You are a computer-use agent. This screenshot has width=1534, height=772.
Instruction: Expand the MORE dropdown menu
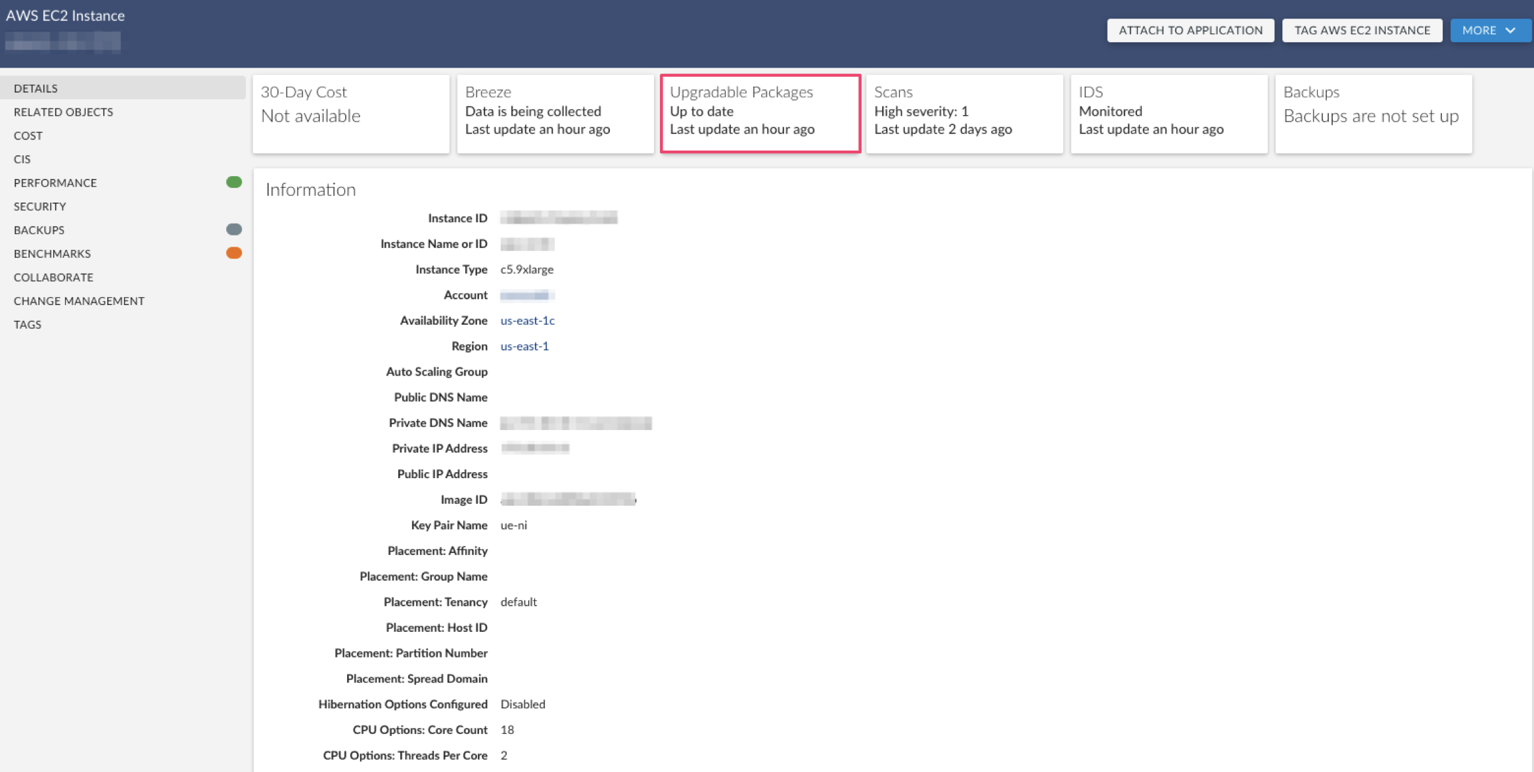1489,30
